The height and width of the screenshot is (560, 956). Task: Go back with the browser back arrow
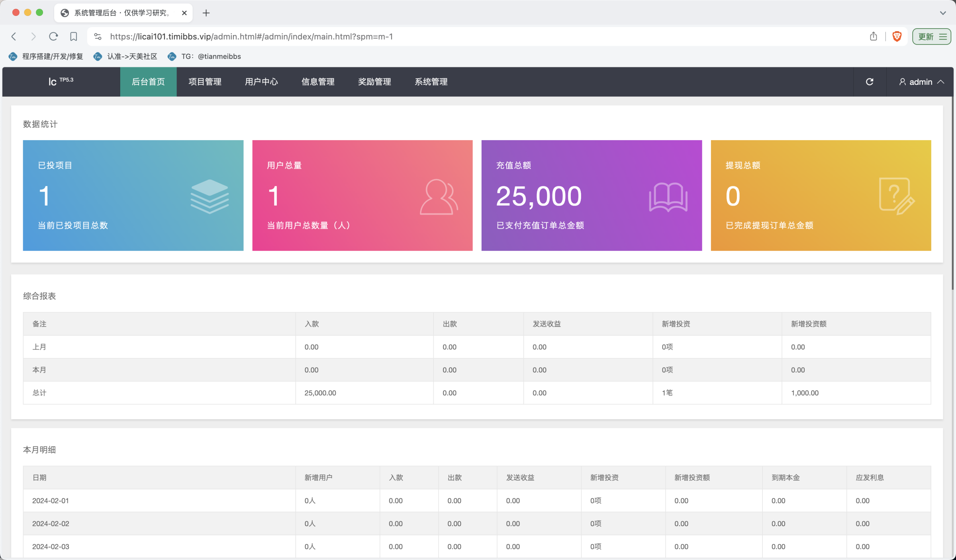pos(14,37)
